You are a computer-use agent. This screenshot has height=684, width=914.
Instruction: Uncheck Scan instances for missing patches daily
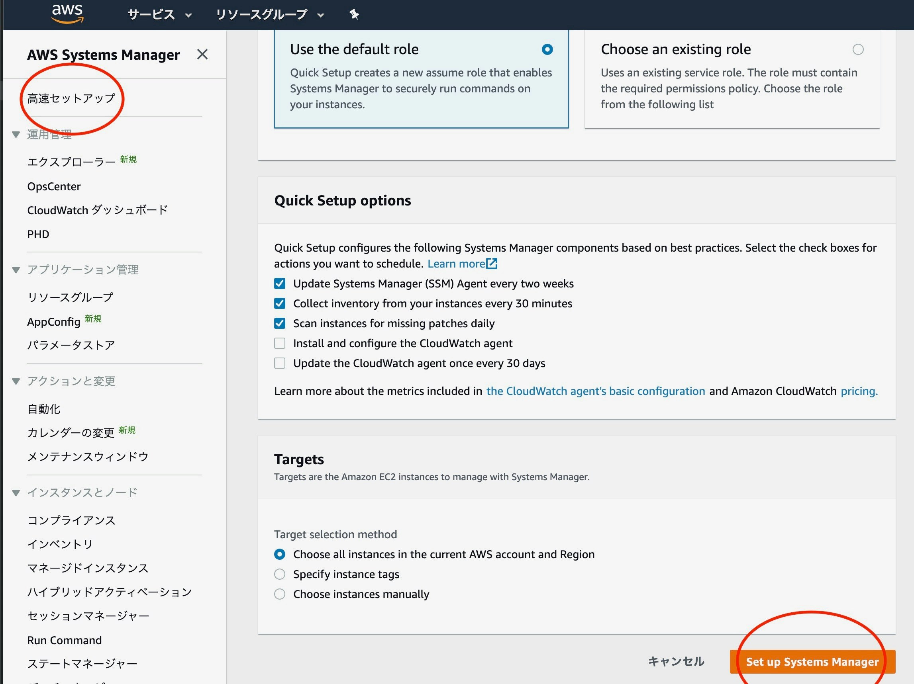(x=280, y=323)
